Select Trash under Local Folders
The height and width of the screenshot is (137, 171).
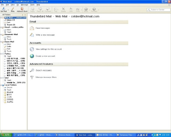click(9, 90)
